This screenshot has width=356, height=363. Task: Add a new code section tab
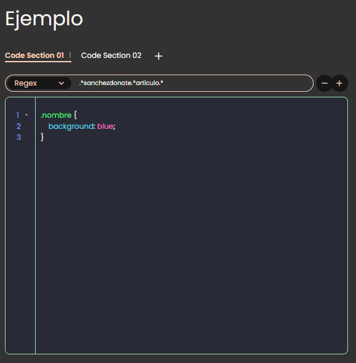coord(159,56)
